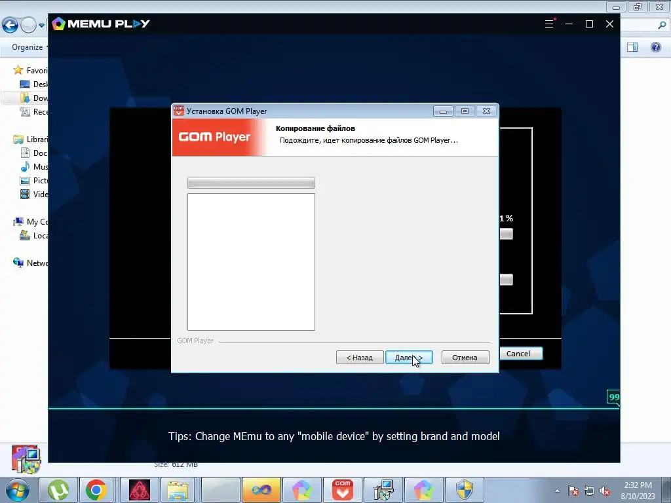Select Downloads in Explorer sidebar
This screenshot has height=503, width=671.
pyautogui.click(x=34, y=98)
